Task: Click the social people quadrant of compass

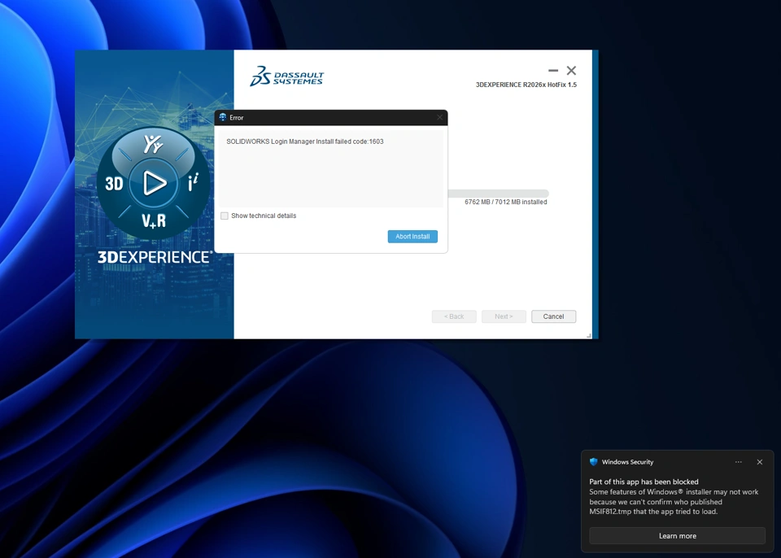Action: click(154, 144)
